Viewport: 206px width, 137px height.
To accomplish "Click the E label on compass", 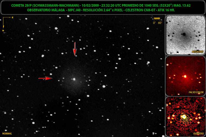I will coord(13,17).
